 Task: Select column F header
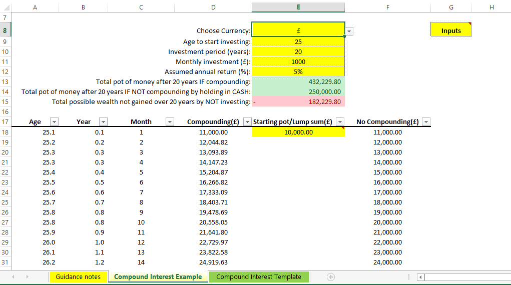[388, 7]
